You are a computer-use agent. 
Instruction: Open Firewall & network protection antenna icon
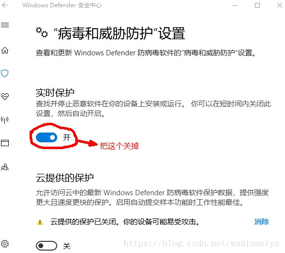(5, 120)
